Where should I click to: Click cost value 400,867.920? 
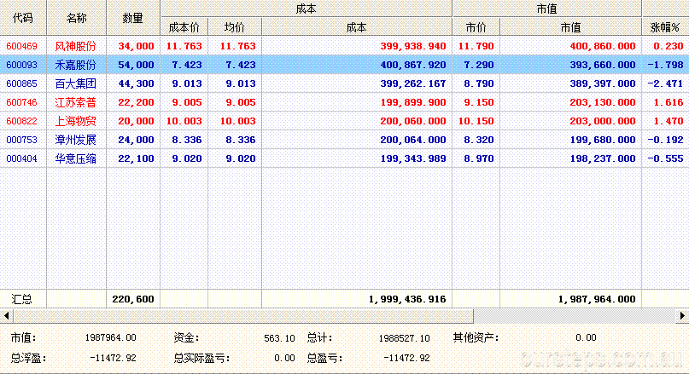(413, 65)
